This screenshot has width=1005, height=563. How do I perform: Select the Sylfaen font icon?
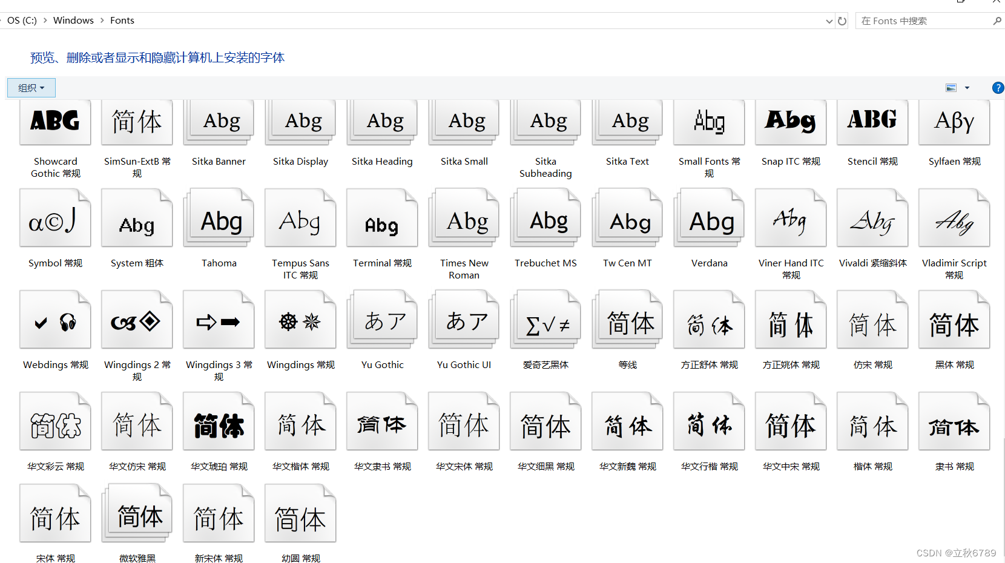coord(954,122)
